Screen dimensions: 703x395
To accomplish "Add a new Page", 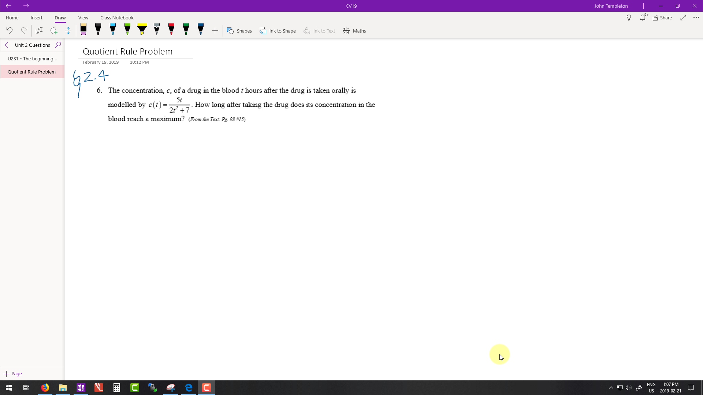I will click(x=13, y=373).
